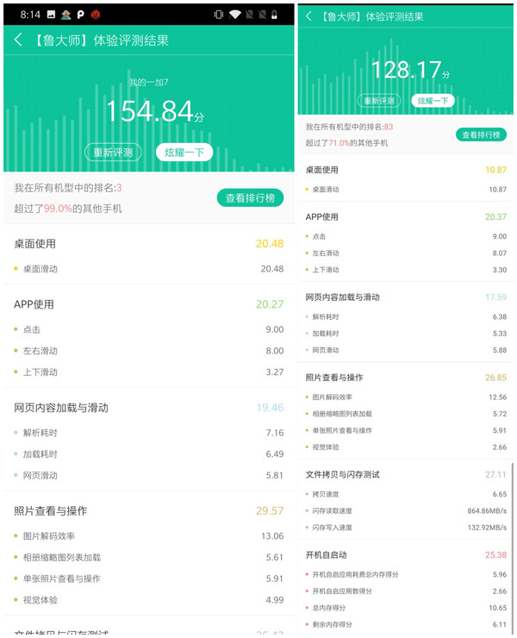Tap the 我的一加7 device label

pos(148,82)
